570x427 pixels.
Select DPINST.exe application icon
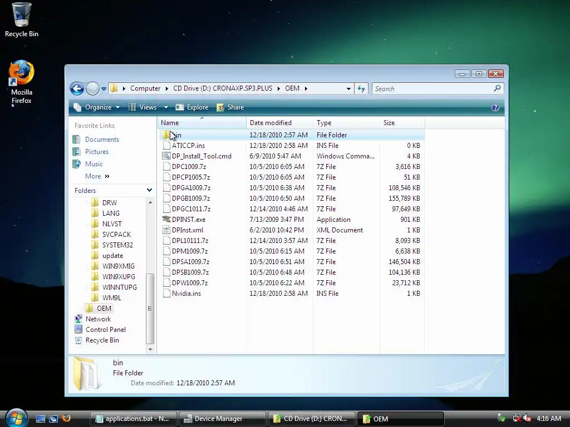166,219
